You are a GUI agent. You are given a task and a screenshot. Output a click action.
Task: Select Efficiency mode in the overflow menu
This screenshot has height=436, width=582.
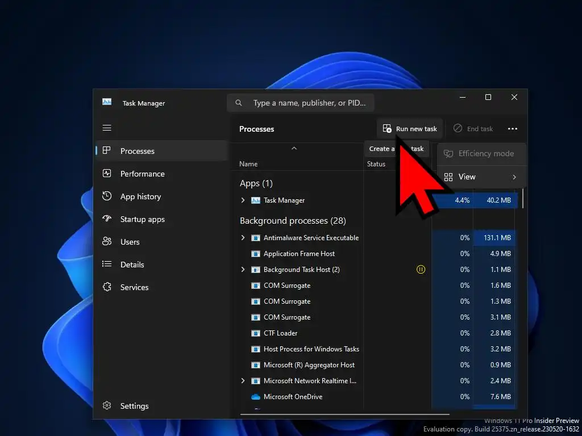pos(482,153)
